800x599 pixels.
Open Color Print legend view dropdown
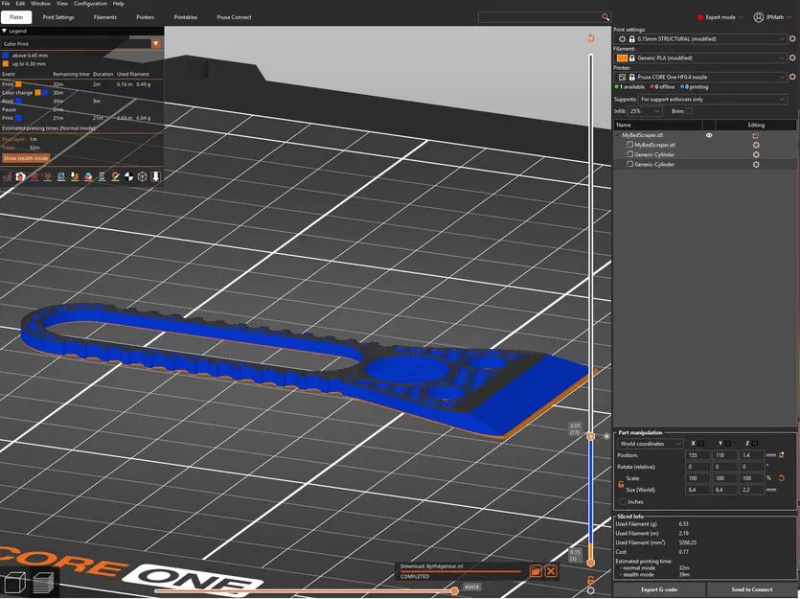point(81,44)
